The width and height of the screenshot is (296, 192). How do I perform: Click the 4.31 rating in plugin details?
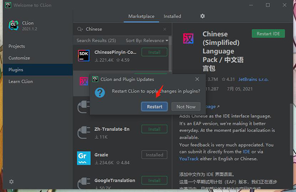click(228, 79)
